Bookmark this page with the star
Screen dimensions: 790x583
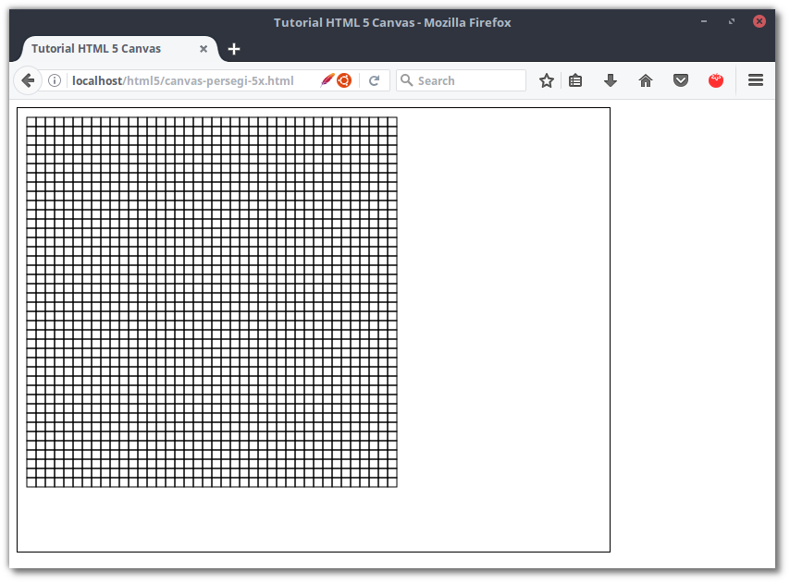tap(547, 80)
